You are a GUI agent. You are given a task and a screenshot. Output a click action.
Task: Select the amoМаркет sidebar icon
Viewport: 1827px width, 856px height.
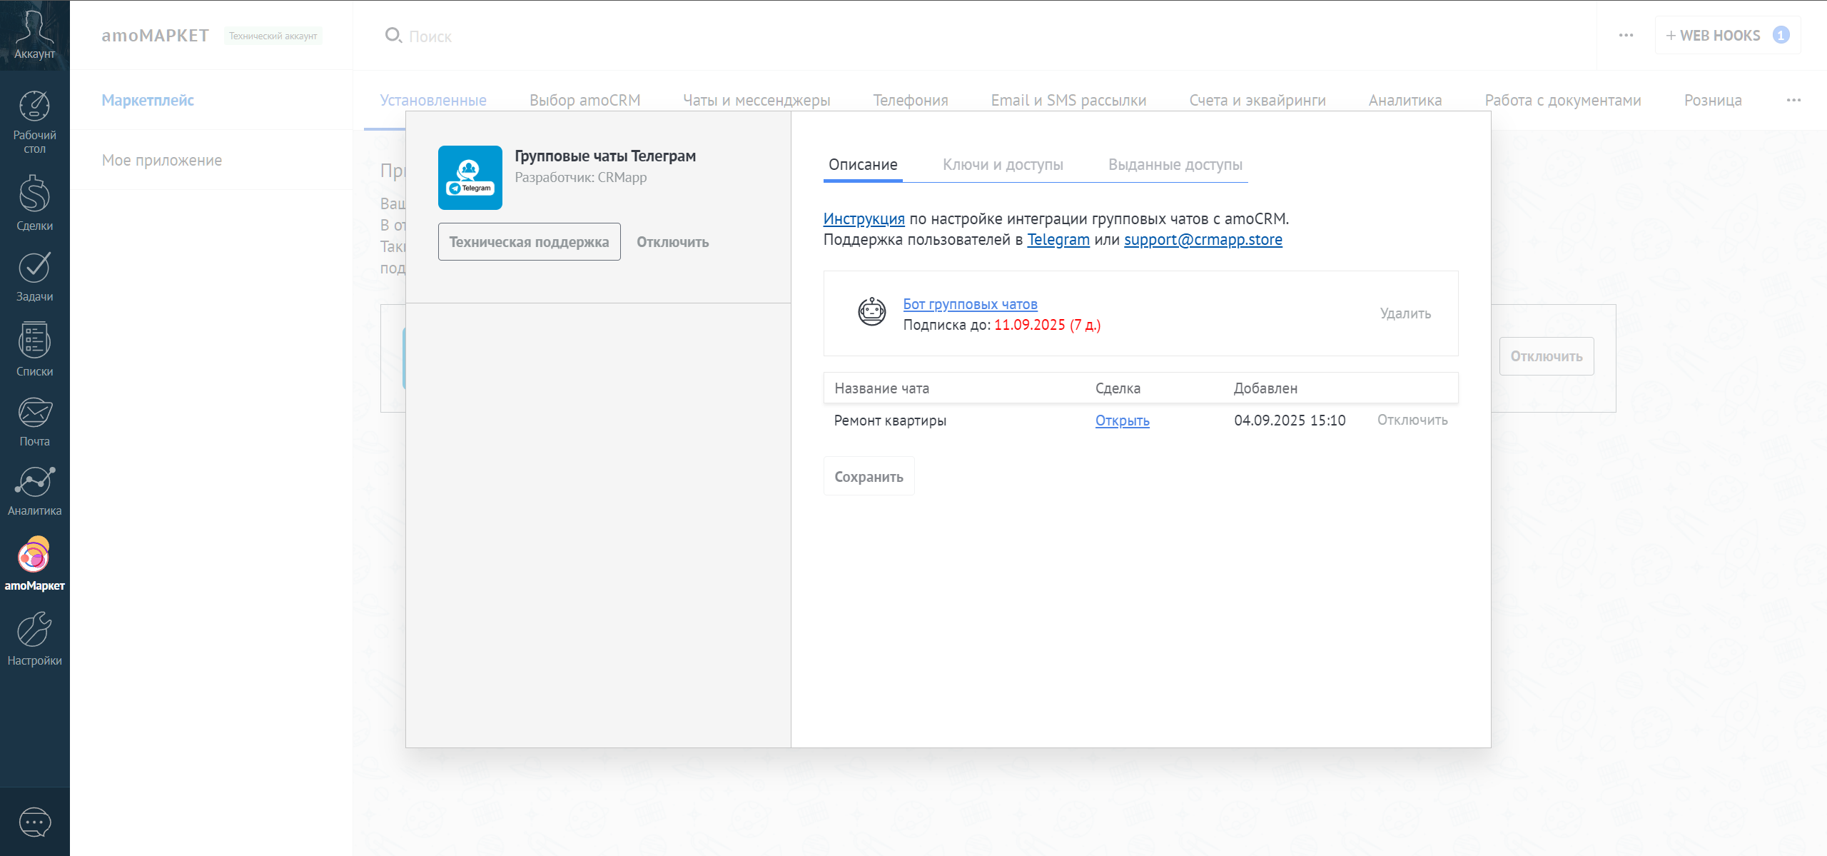pyautogui.click(x=34, y=564)
